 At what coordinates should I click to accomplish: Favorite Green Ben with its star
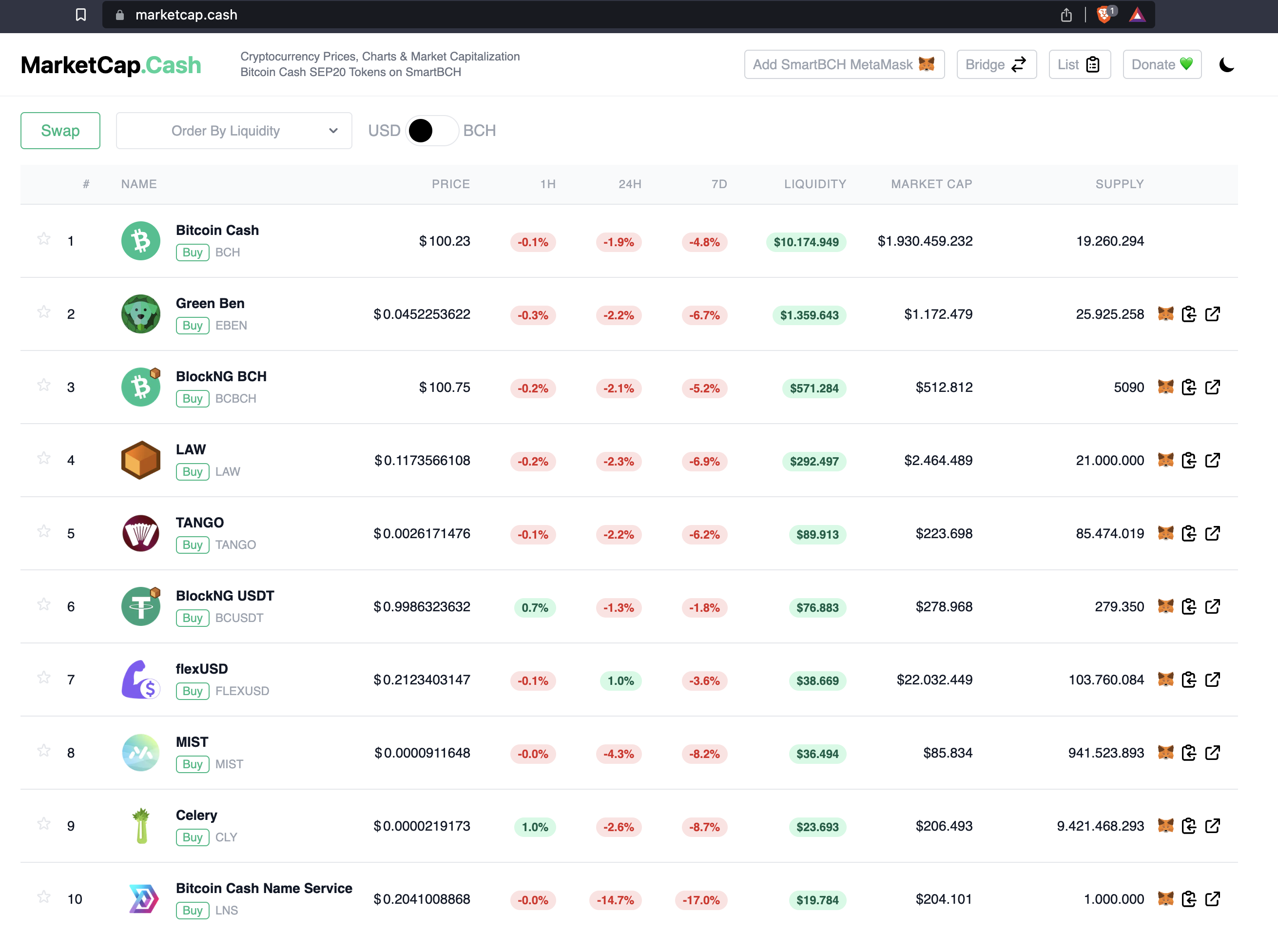pos(43,312)
